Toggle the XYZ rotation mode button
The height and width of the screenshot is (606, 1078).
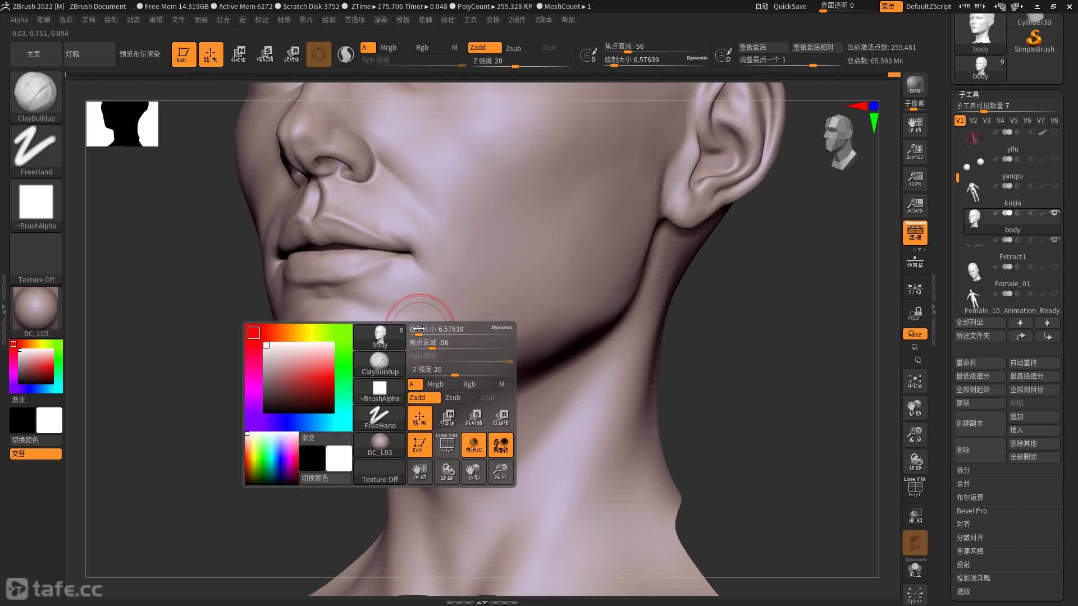915,334
